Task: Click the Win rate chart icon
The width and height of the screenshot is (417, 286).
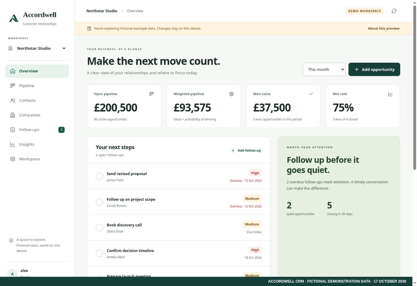Action: click(390, 94)
